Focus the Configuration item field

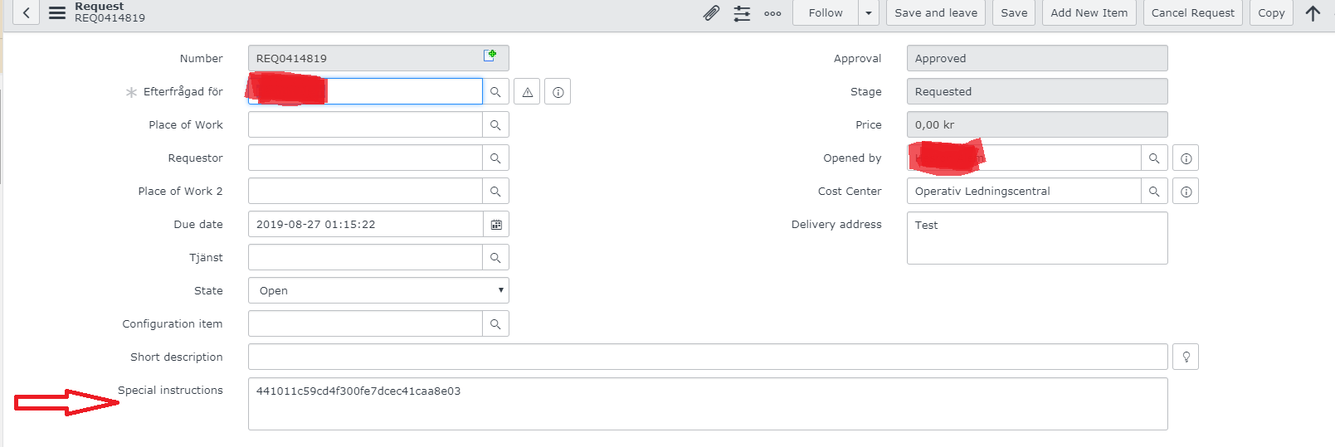[365, 323]
